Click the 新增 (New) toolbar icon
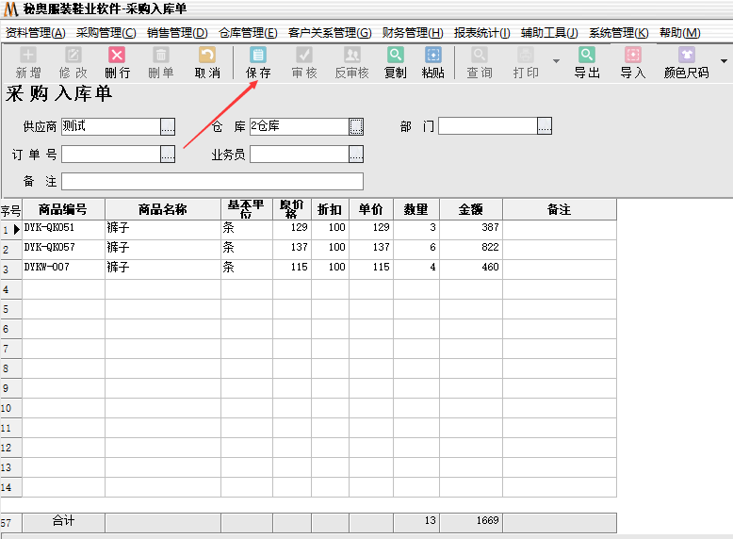This screenshot has width=733, height=539. click(28, 62)
